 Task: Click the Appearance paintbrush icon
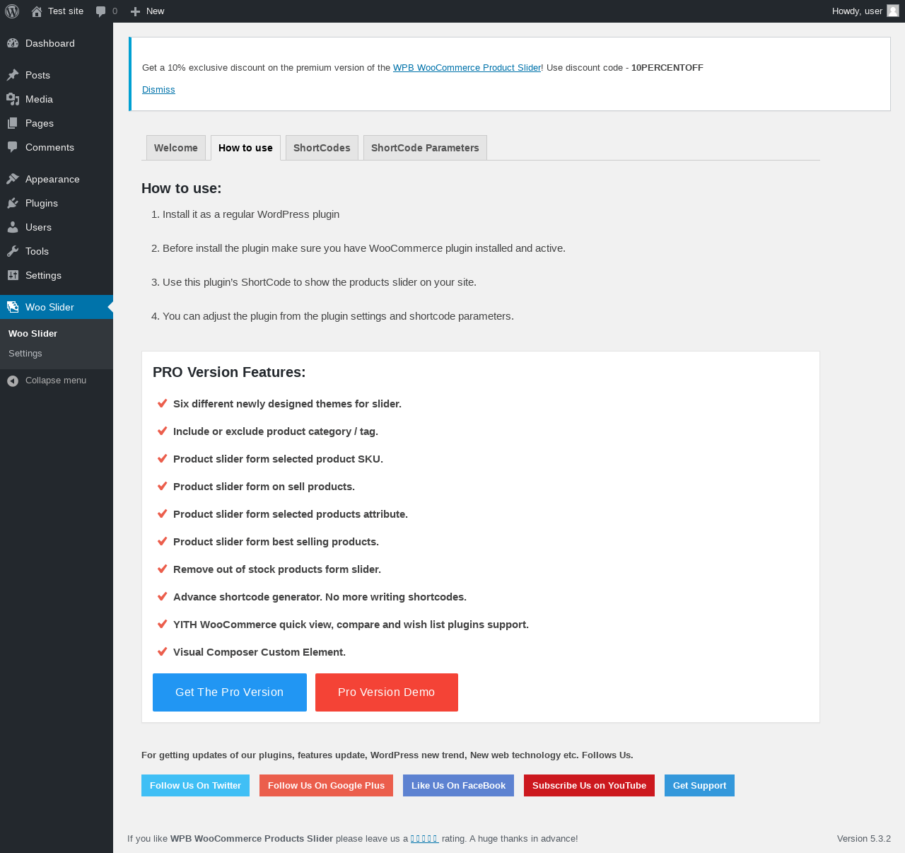click(13, 179)
